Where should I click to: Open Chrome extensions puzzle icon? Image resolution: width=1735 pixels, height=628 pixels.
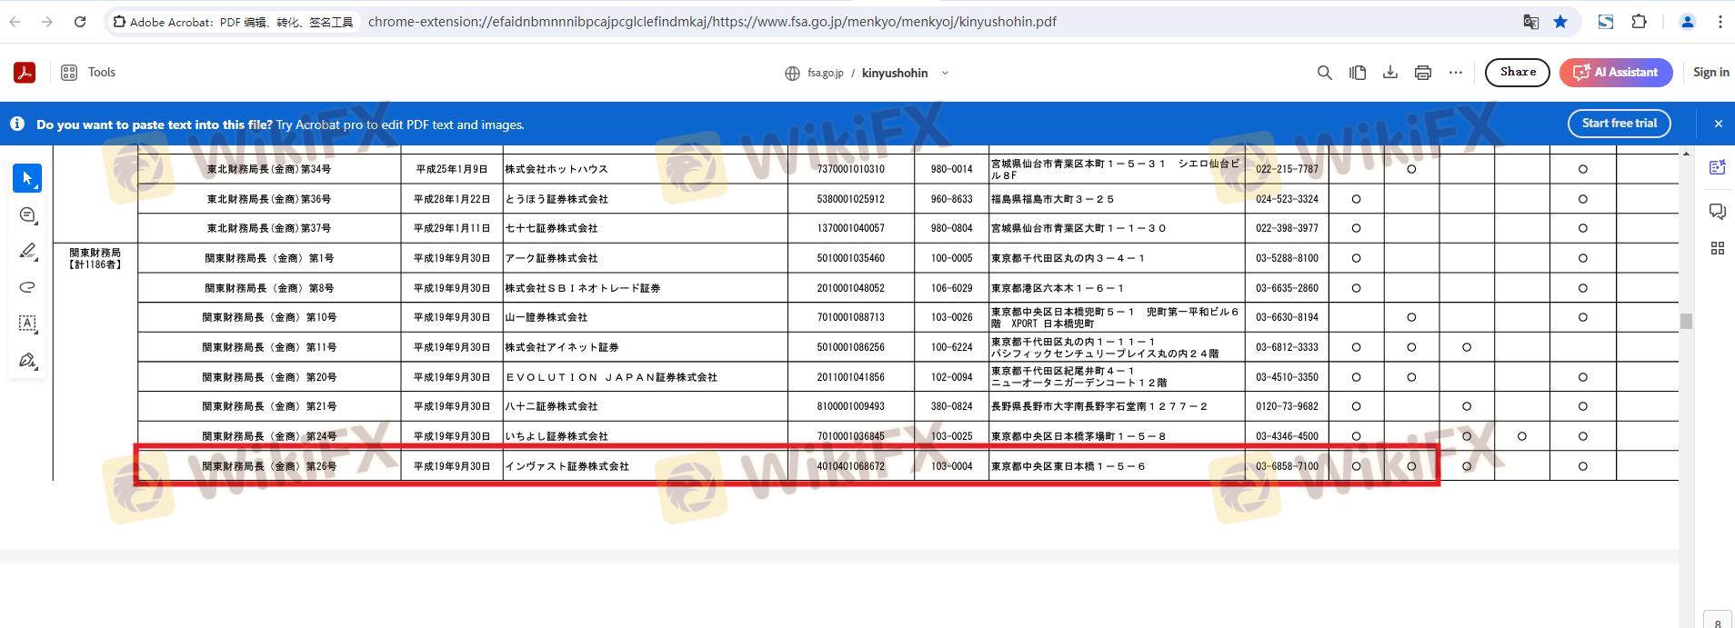pos(1639,22)
